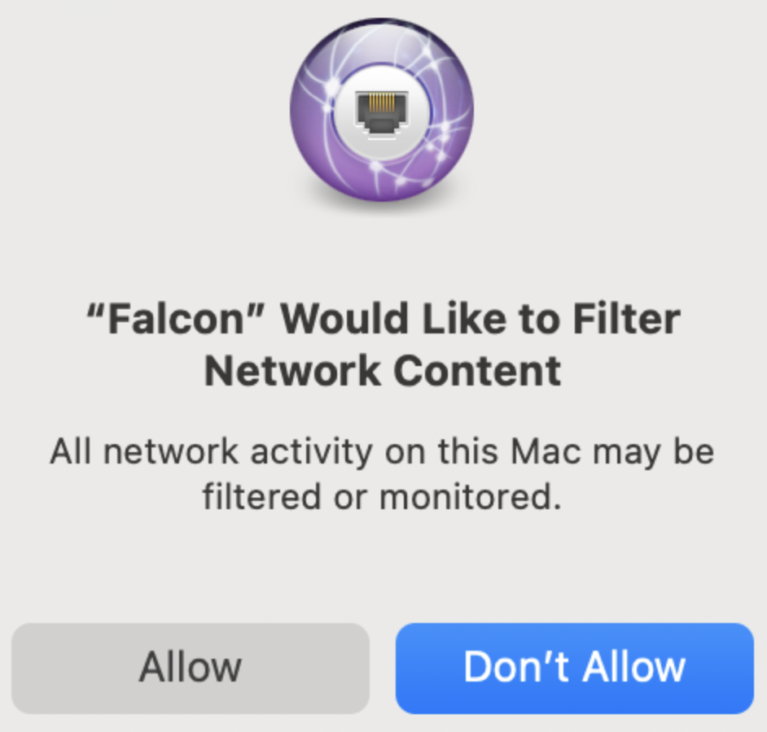Click the Don't Allow button

574,668
